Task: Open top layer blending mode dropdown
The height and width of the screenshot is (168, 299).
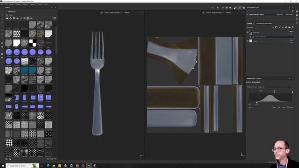Action: 292,31
